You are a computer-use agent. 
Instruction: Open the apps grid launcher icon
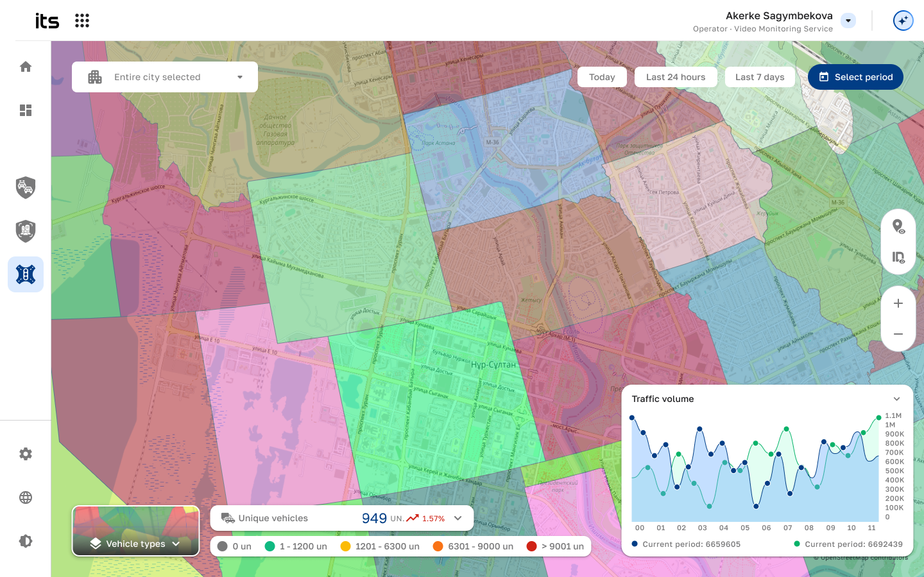[81, 21]
